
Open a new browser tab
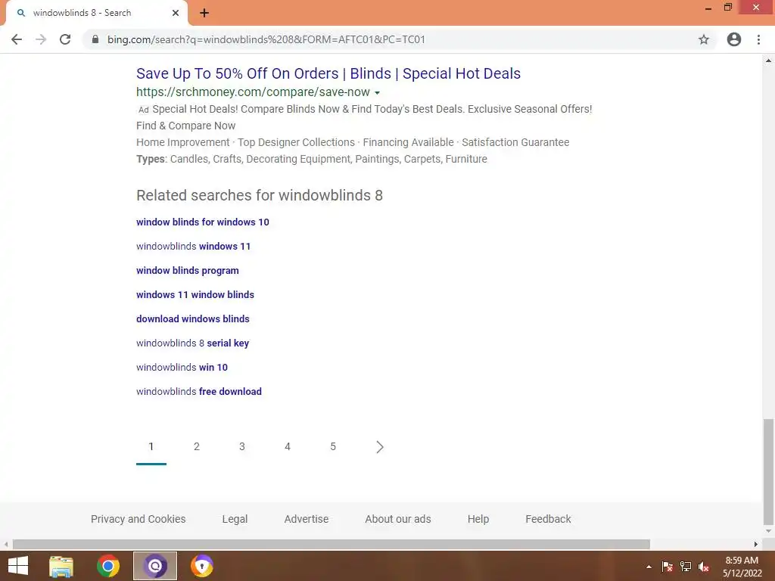(204, 13)
